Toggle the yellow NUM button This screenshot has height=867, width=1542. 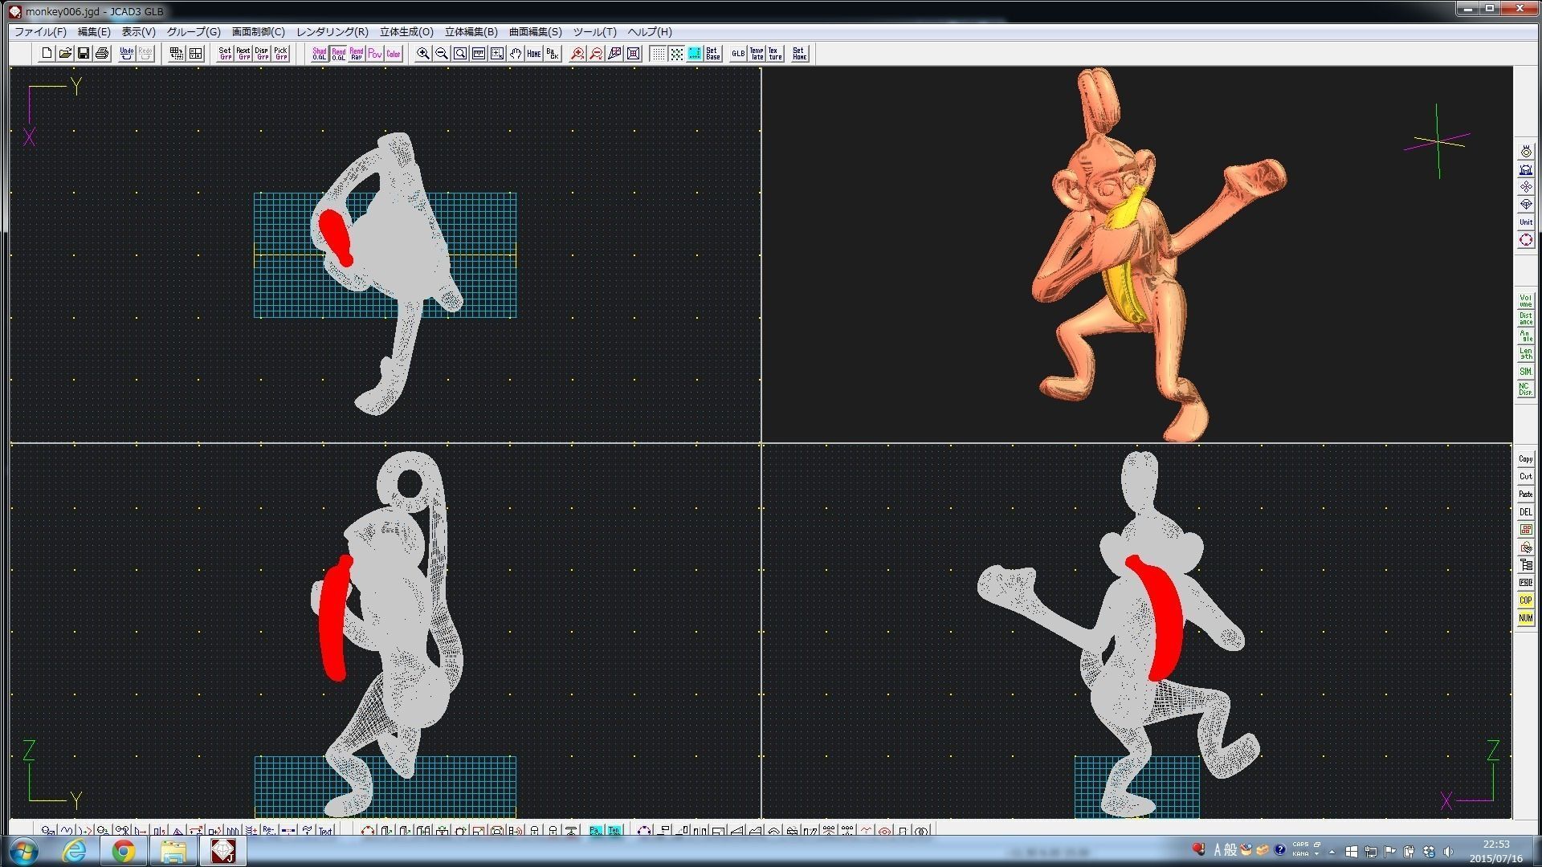(1525, 617)
